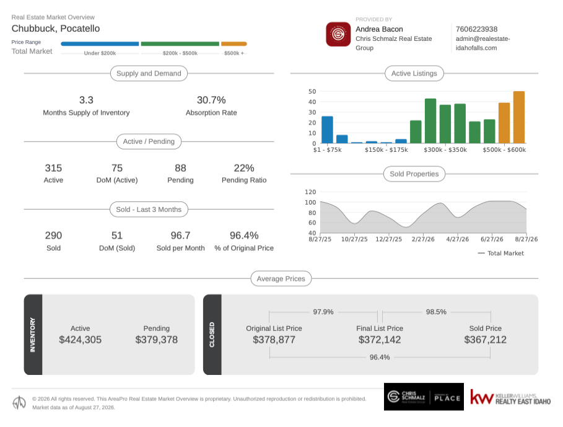Click the 22% Pending Ratio value
Viewport: 563px width, 427px height.
tap(244, 168)
